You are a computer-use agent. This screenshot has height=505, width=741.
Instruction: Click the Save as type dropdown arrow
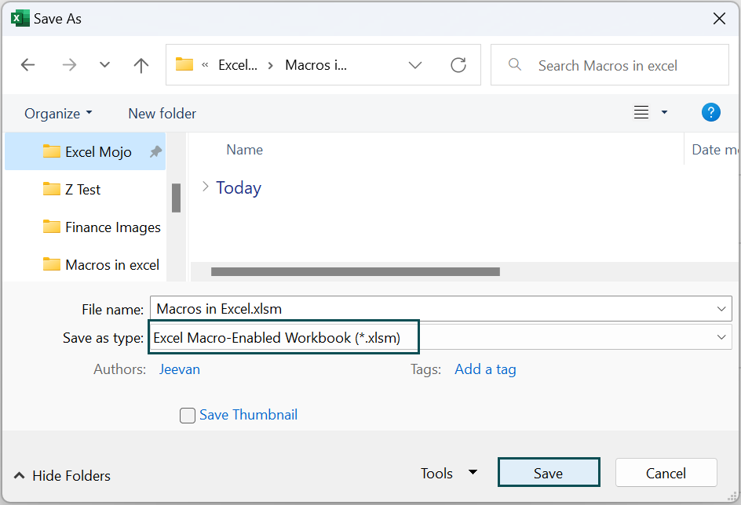click(721, 337)
